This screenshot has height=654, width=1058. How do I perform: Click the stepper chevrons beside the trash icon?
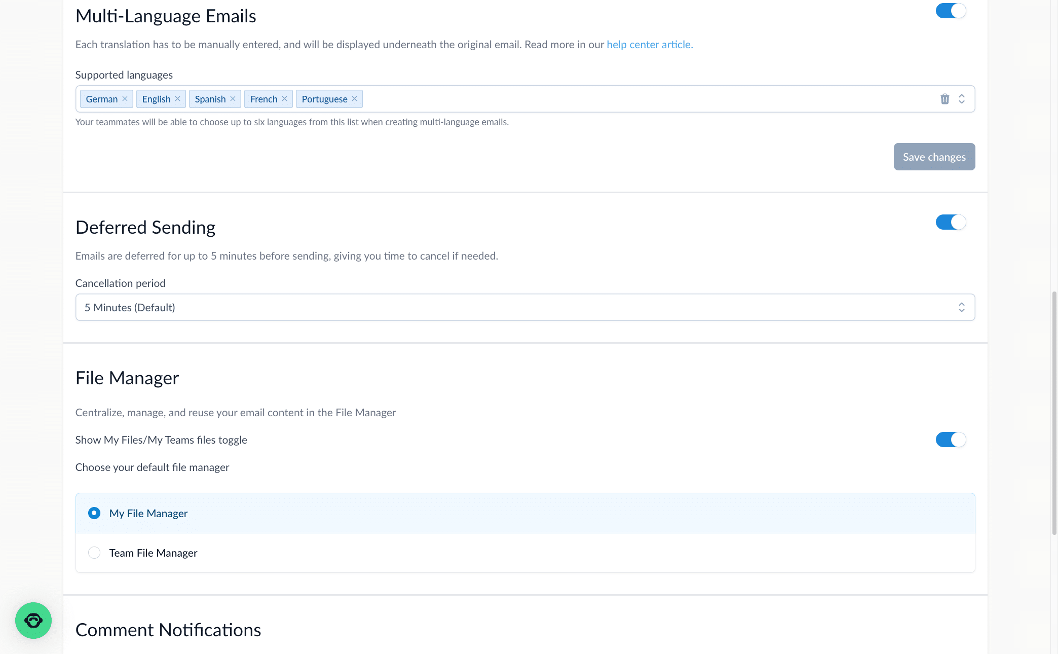click(x=962, y=99)
